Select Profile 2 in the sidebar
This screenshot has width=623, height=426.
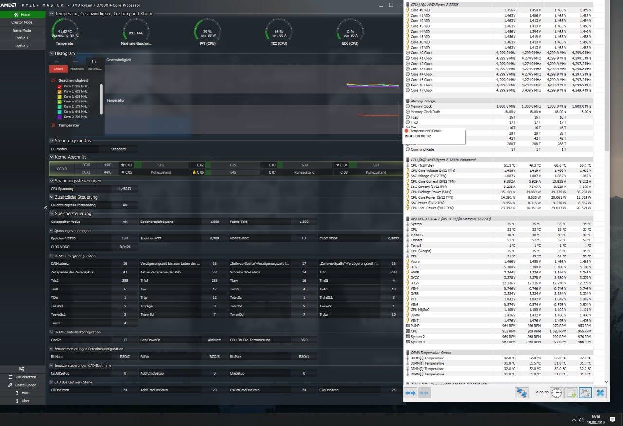pos(22,46)
